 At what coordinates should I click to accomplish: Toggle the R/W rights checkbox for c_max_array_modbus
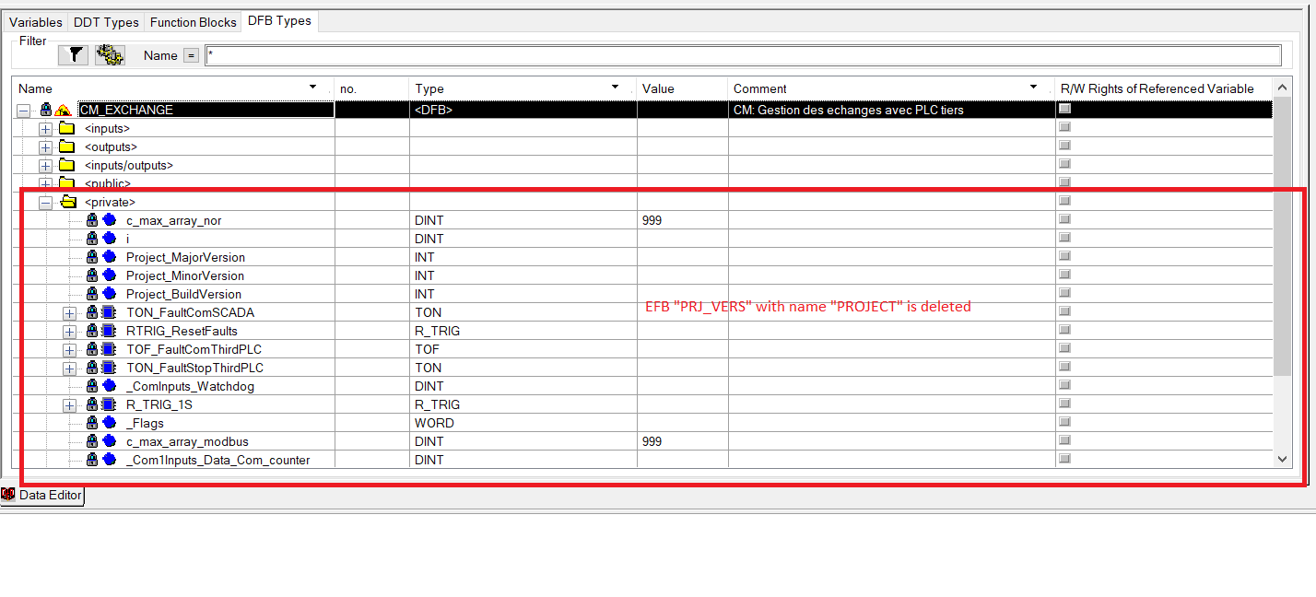(1064, 440)
